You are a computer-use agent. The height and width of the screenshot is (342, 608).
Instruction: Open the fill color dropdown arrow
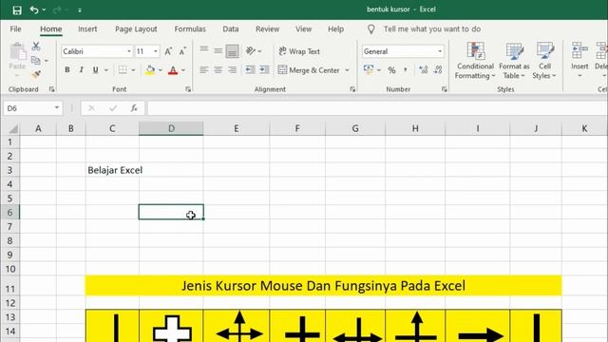(161, 70)
